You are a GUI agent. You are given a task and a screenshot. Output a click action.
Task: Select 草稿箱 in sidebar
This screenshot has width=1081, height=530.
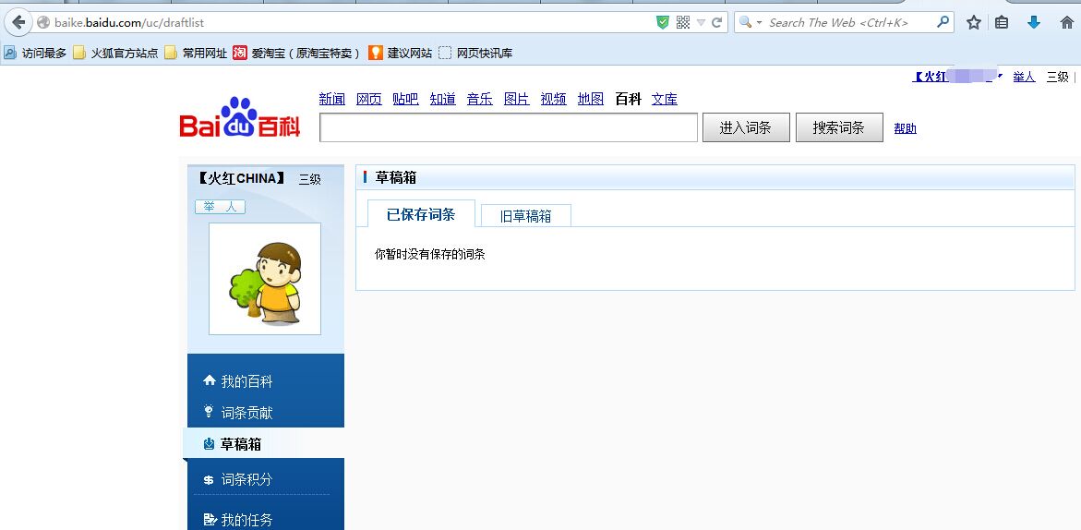(x=263, y=444)
